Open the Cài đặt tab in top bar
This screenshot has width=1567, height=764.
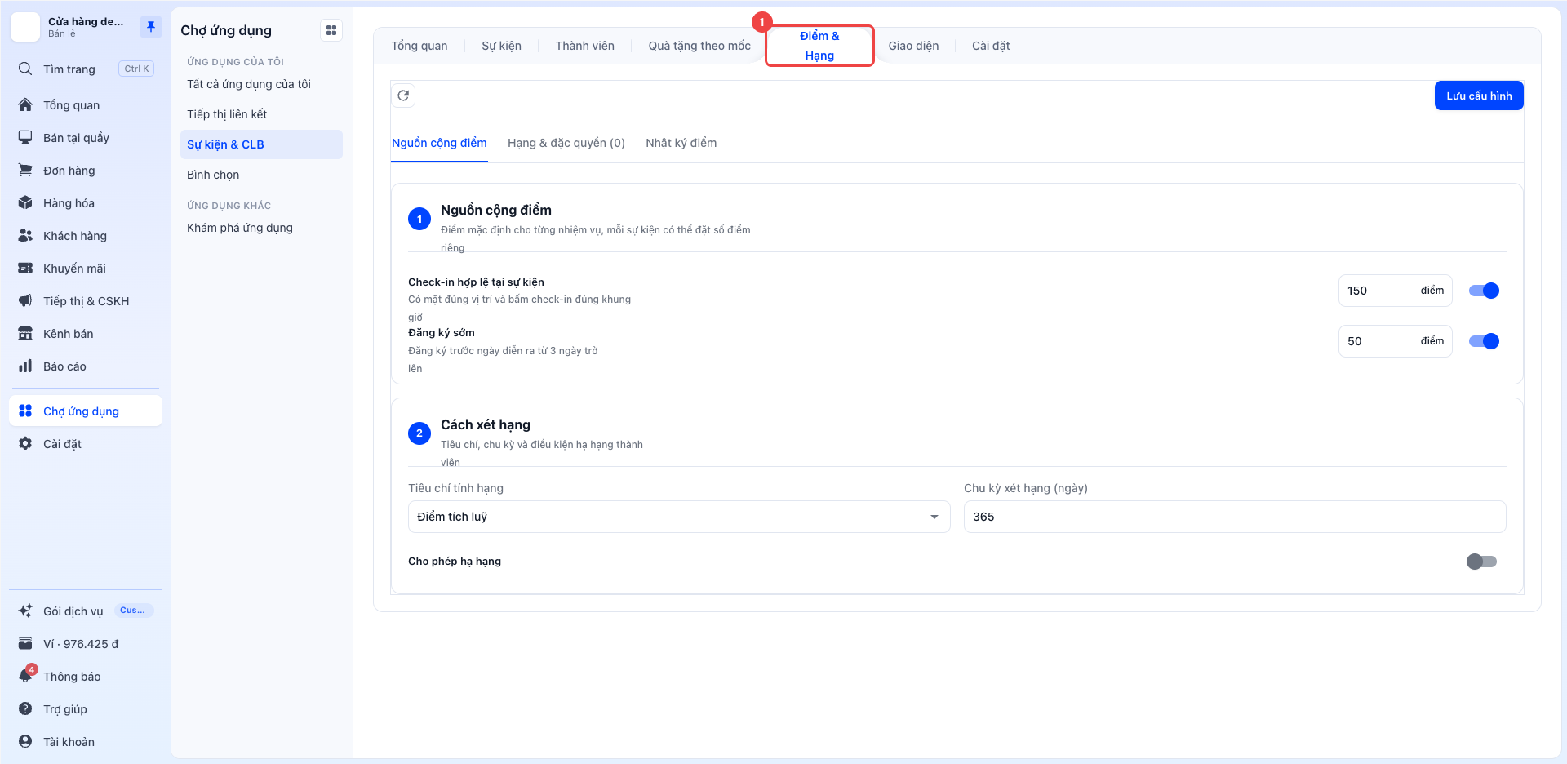[x=991, y=46]
